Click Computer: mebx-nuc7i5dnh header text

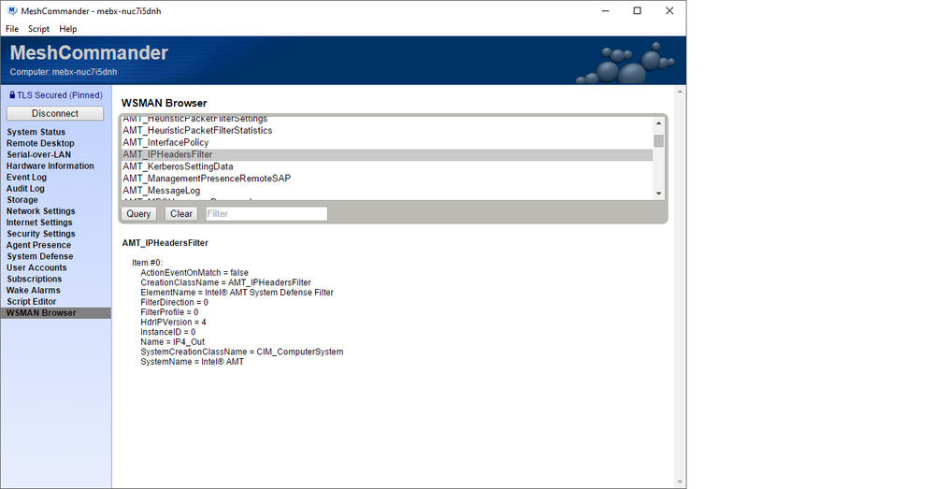(64, 72)
